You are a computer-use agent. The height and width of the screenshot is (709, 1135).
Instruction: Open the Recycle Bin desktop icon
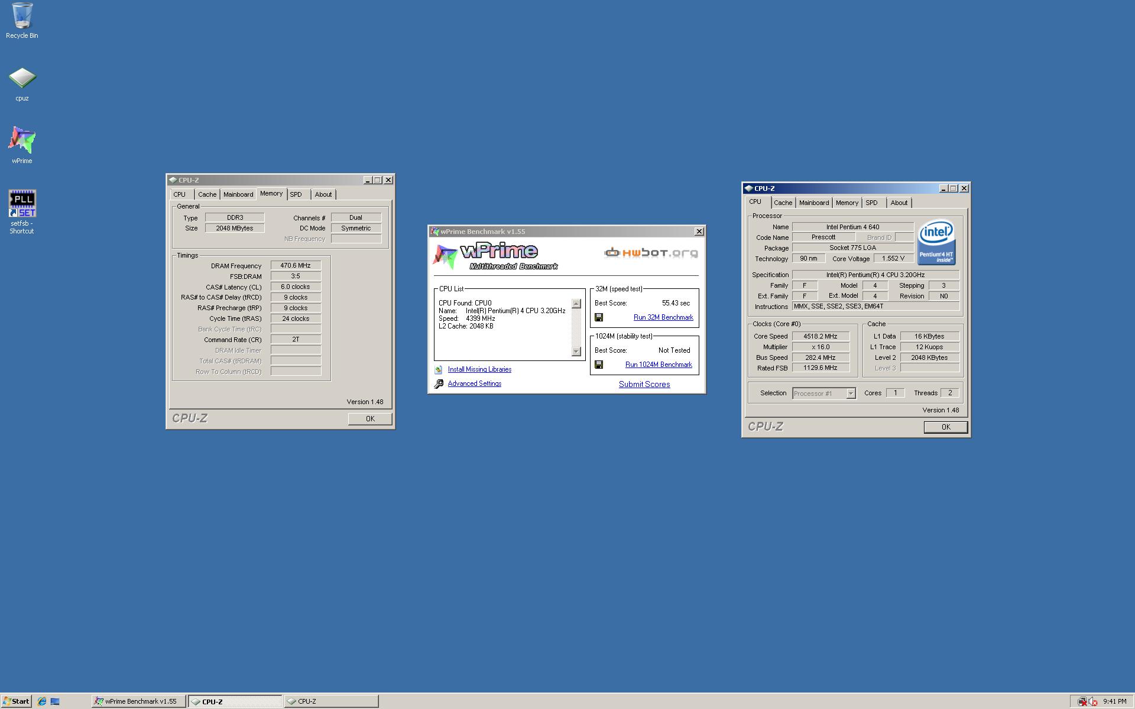pos(22,21)
